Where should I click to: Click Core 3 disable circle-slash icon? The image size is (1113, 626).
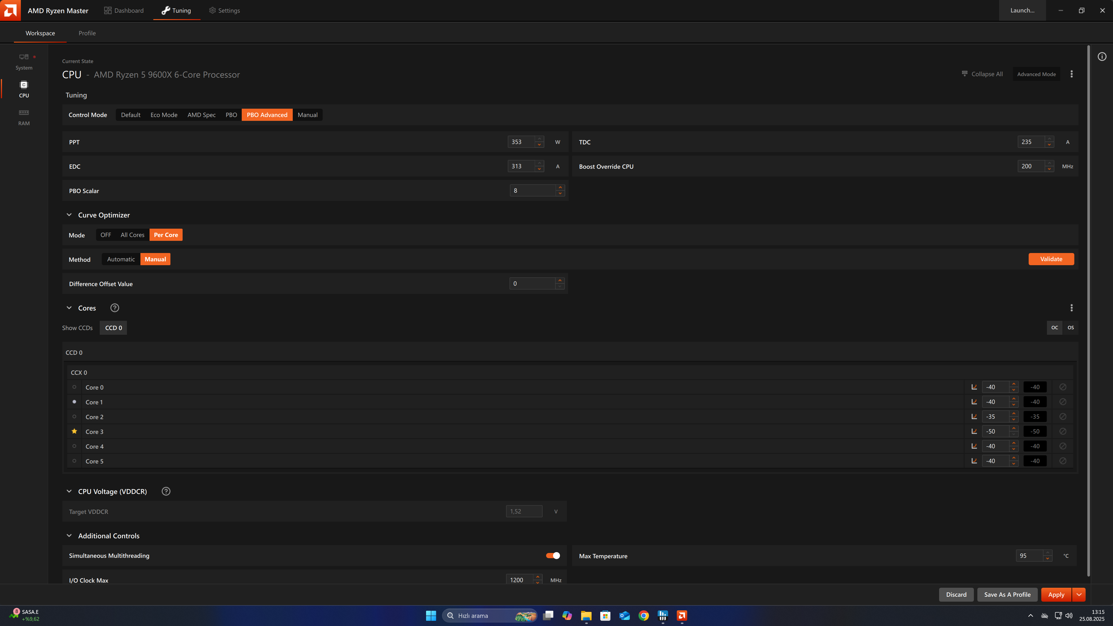pos(1063,431)
